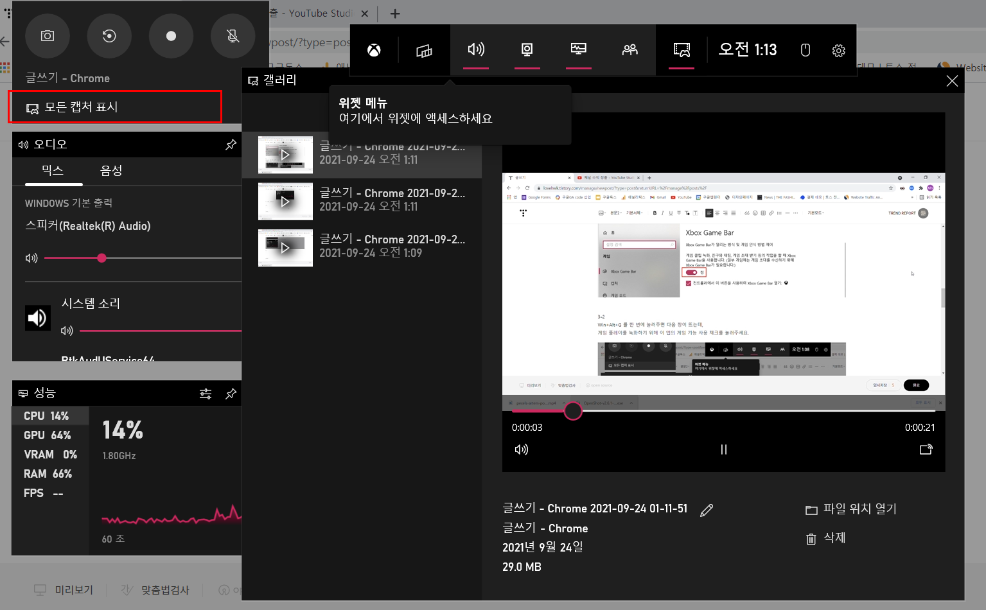Viewport: 986px width, 610px height.
Task: Open the widget menu icon
Action: 424,50
